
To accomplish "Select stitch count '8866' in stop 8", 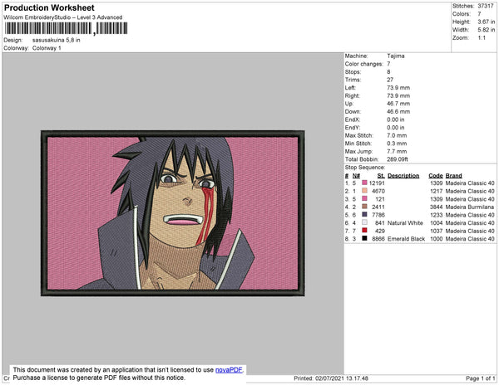I will (378, 239).
